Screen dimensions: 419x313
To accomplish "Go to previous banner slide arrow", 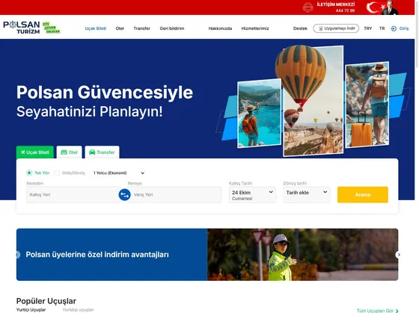I will point(18,255).
